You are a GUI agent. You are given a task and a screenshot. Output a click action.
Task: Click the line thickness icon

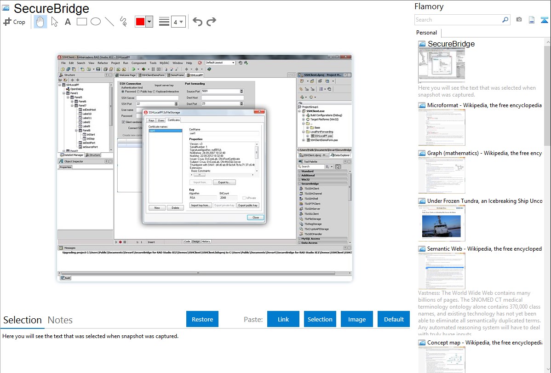[x=164, y=22]
